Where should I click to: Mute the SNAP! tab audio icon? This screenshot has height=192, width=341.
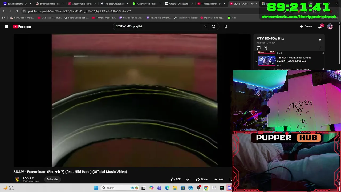(x=252, y=4)
